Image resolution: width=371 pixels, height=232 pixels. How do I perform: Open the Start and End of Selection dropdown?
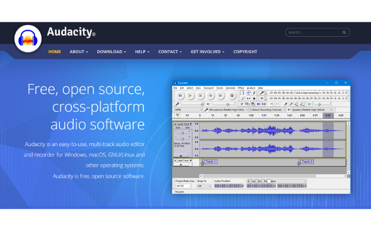pyautogui.click(x=276, y=181)
